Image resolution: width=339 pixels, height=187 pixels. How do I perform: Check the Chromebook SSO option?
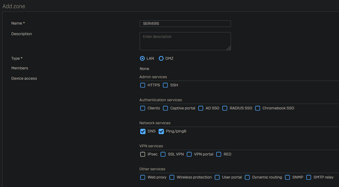(x=258, y=108)
